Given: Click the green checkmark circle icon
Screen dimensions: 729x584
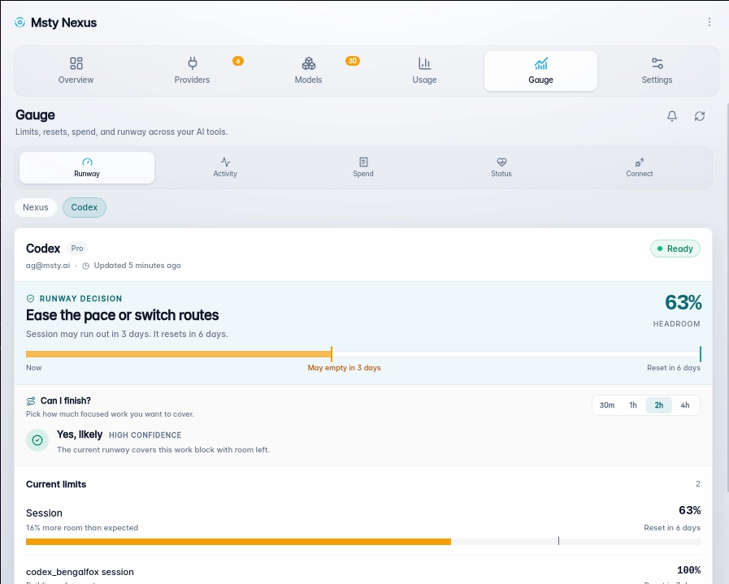Looking at the screenshot, I should click(x=37, y=440).
